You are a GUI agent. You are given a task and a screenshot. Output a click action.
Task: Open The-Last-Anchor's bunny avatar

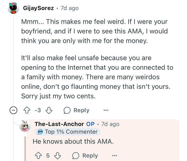coord(25,126)
